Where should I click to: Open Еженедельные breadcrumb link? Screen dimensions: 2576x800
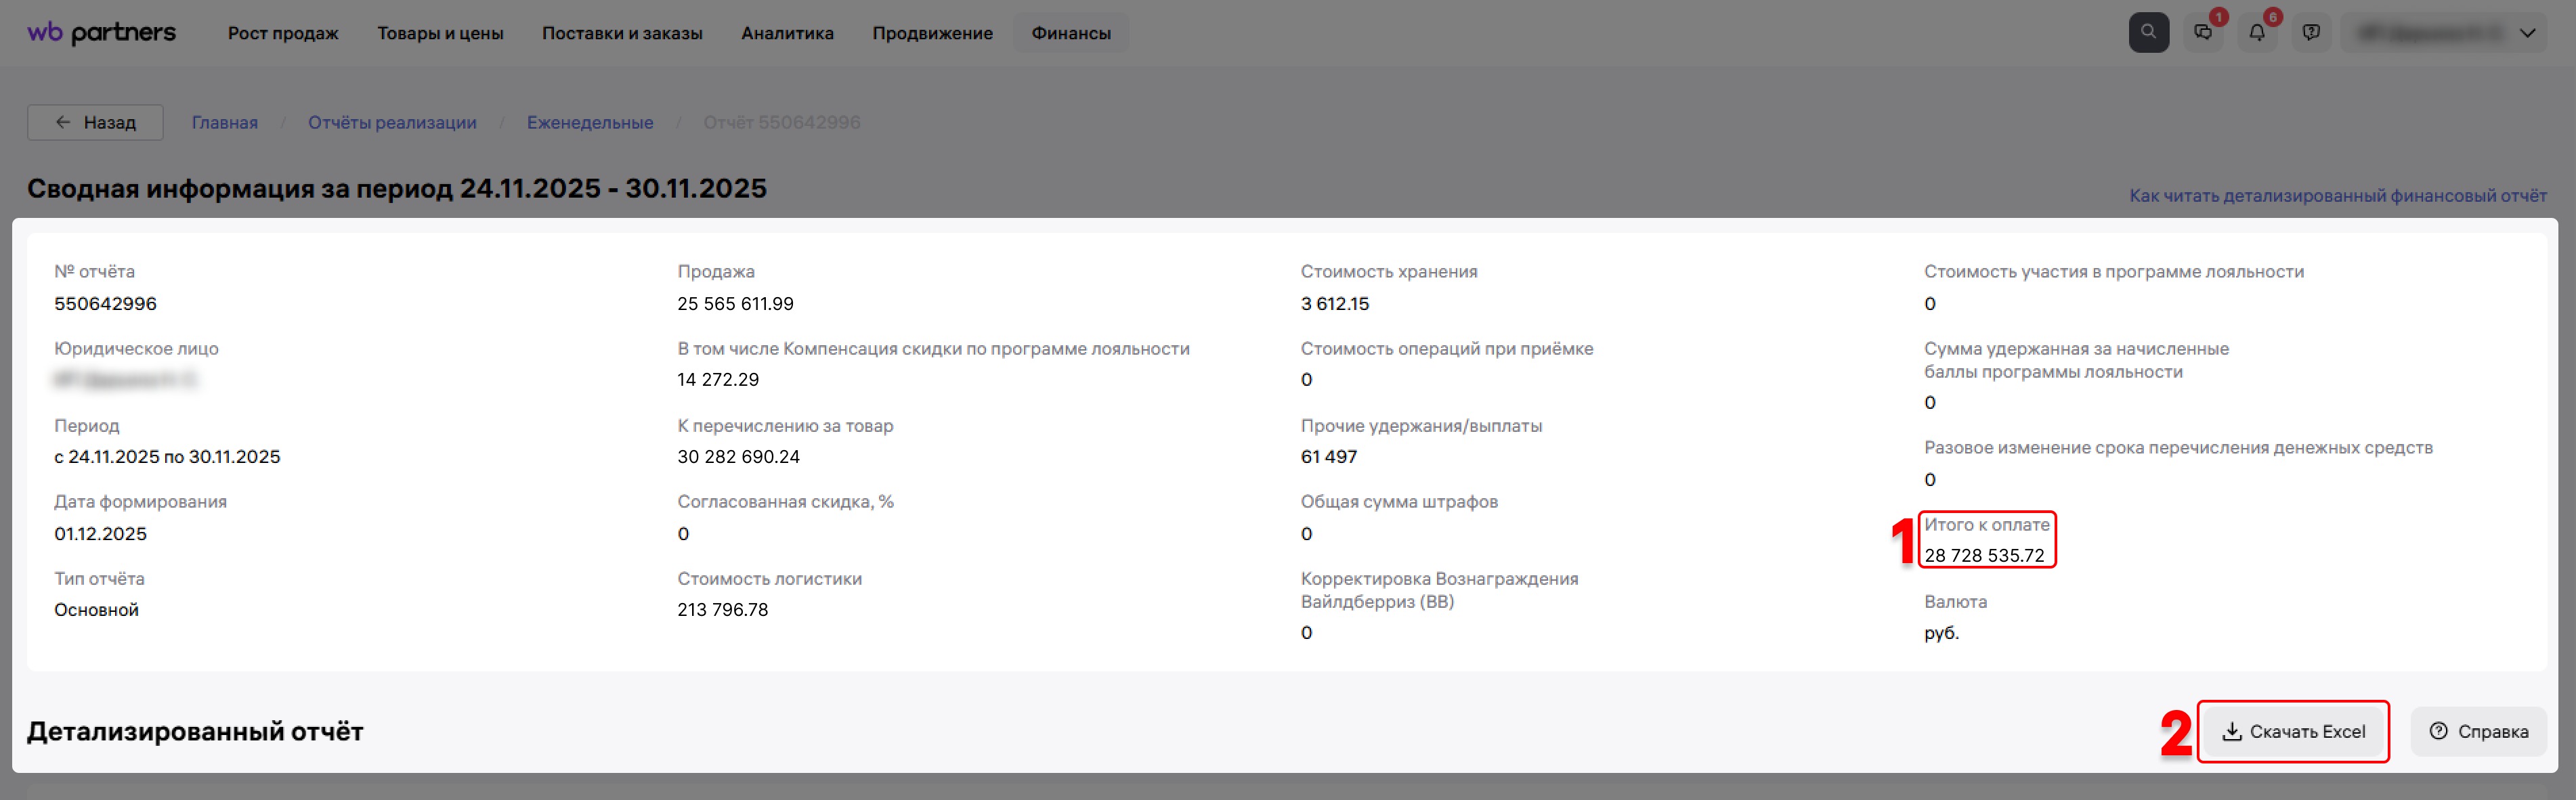click(590, 122)
